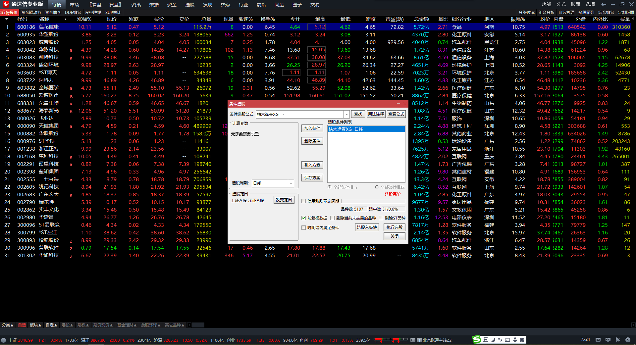Image resolution: width=636 pixels, height=345 pixels.
Task: Click the moon icon in input bar
Action: pyautogui.click(x=493, y=340)
